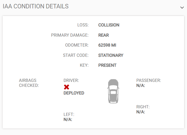Click the red X deployed airbag icon
The height and width of the screenshot is (135, 187).
point(66,87)
